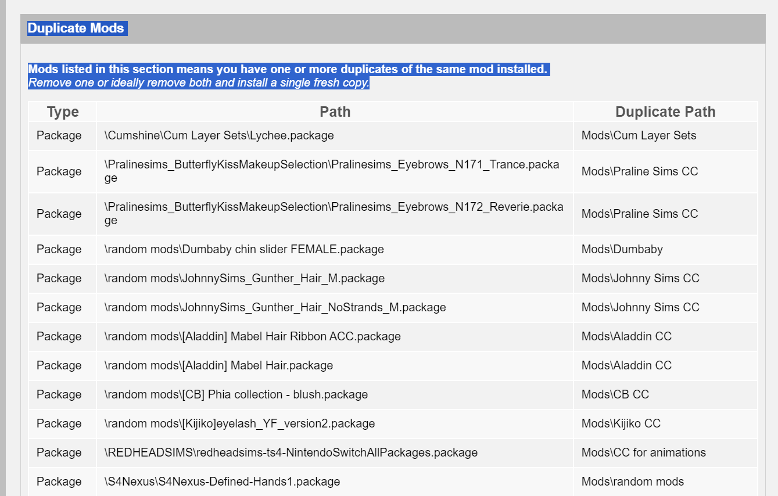
Task: Click Package type cell in N172_Reverie row
Action: 63,214
